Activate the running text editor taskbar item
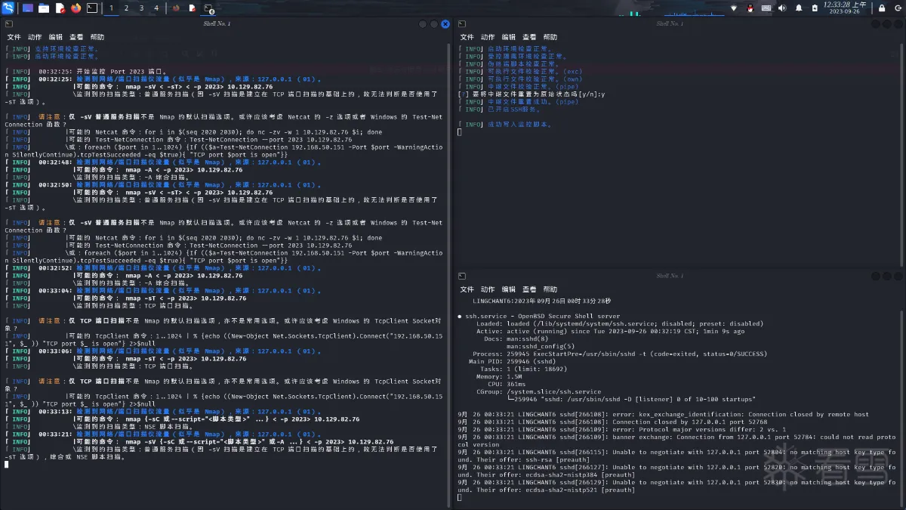906x510 pixels. pyautogui.click(x=192, y=8)
